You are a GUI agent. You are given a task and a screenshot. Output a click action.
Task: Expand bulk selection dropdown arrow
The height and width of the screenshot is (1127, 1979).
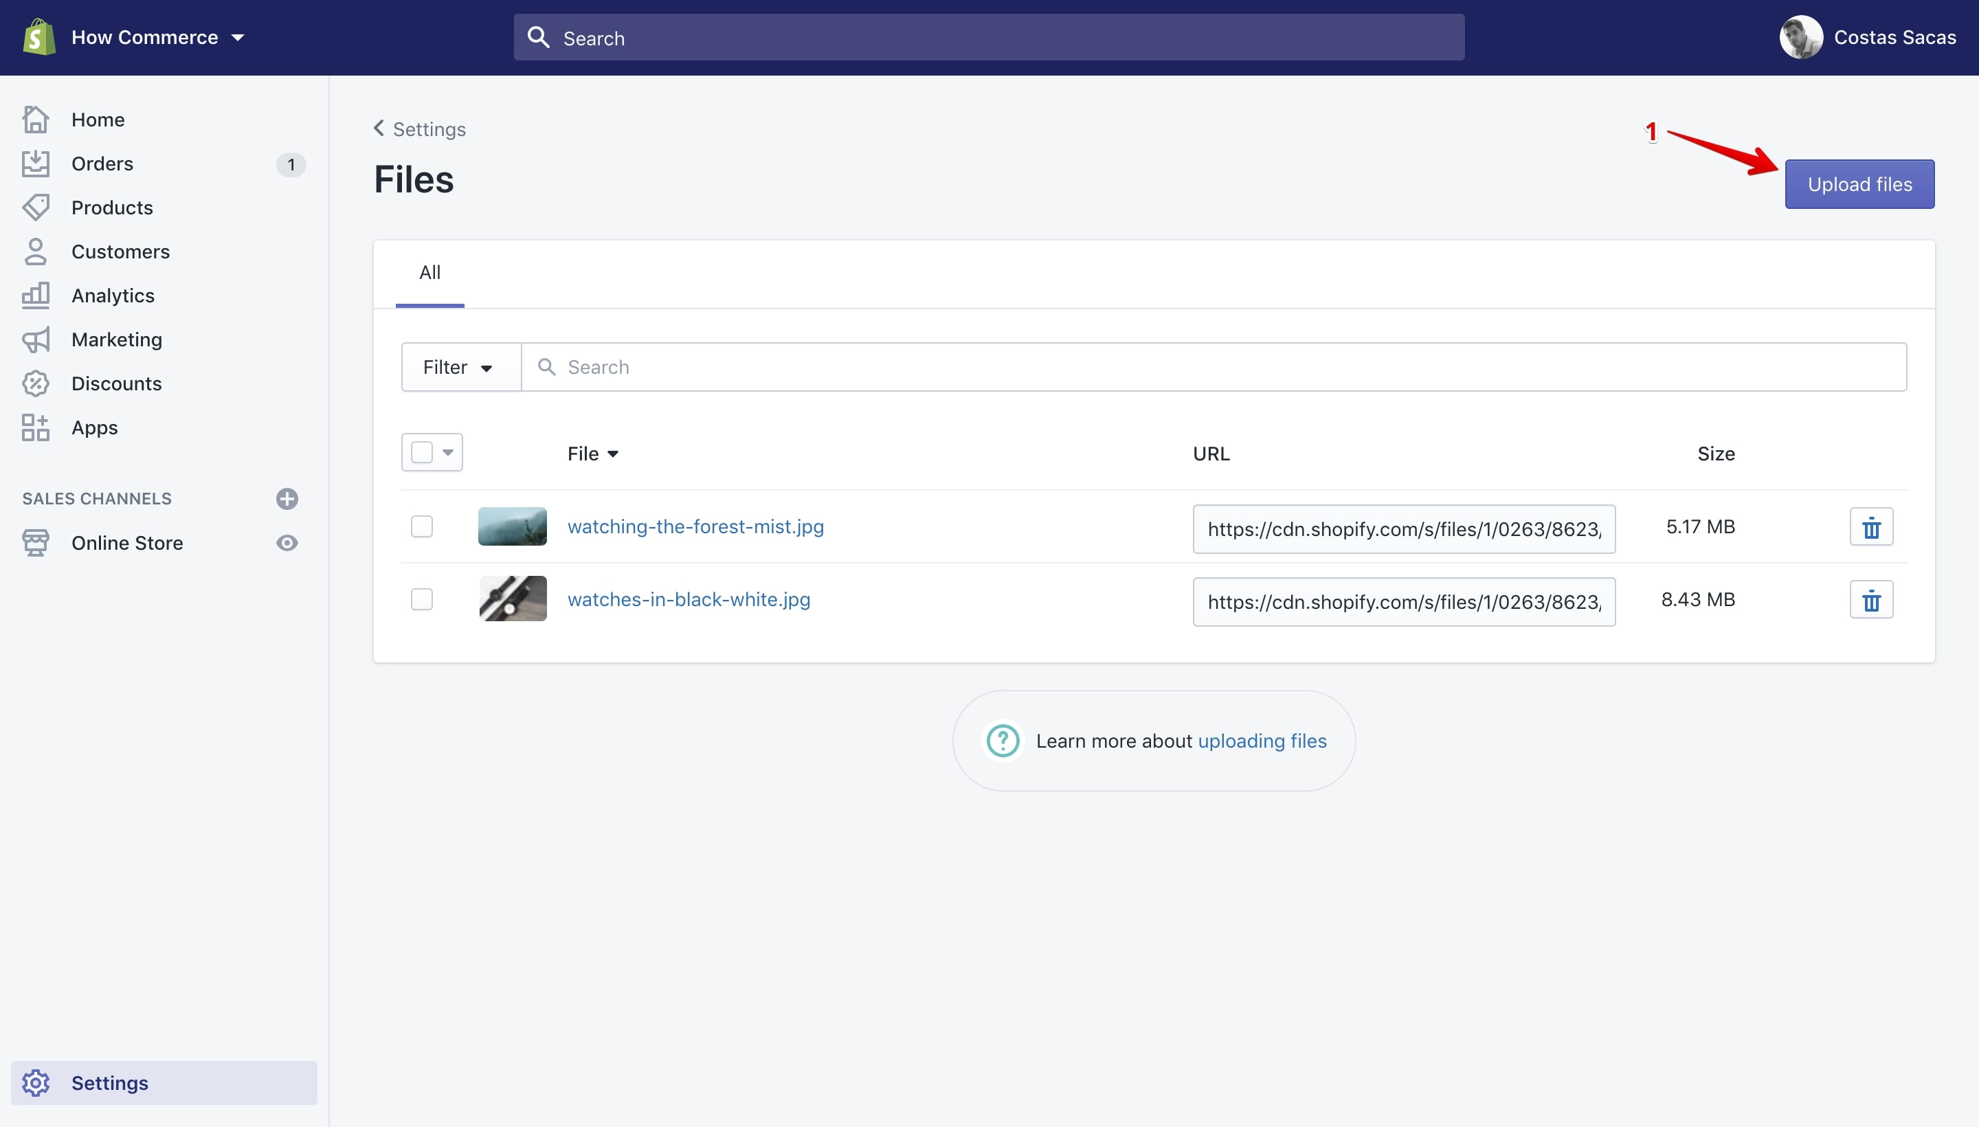coord(448,452)
